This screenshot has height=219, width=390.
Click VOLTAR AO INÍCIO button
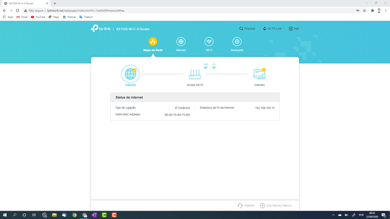pyautogui.click(x=276, y=206)
